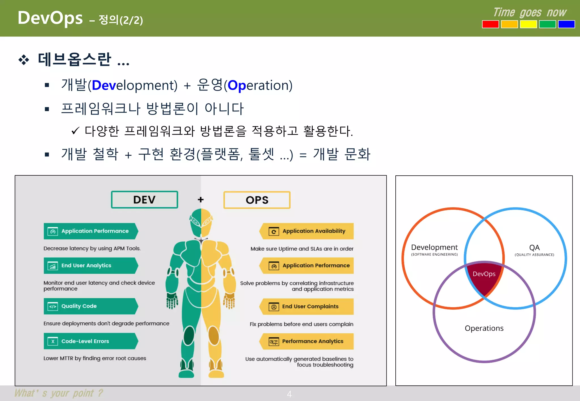The width and height of the screenshot is (580, 401).
Task: Click the End User Complaints person icon
Action: (274, 307)
